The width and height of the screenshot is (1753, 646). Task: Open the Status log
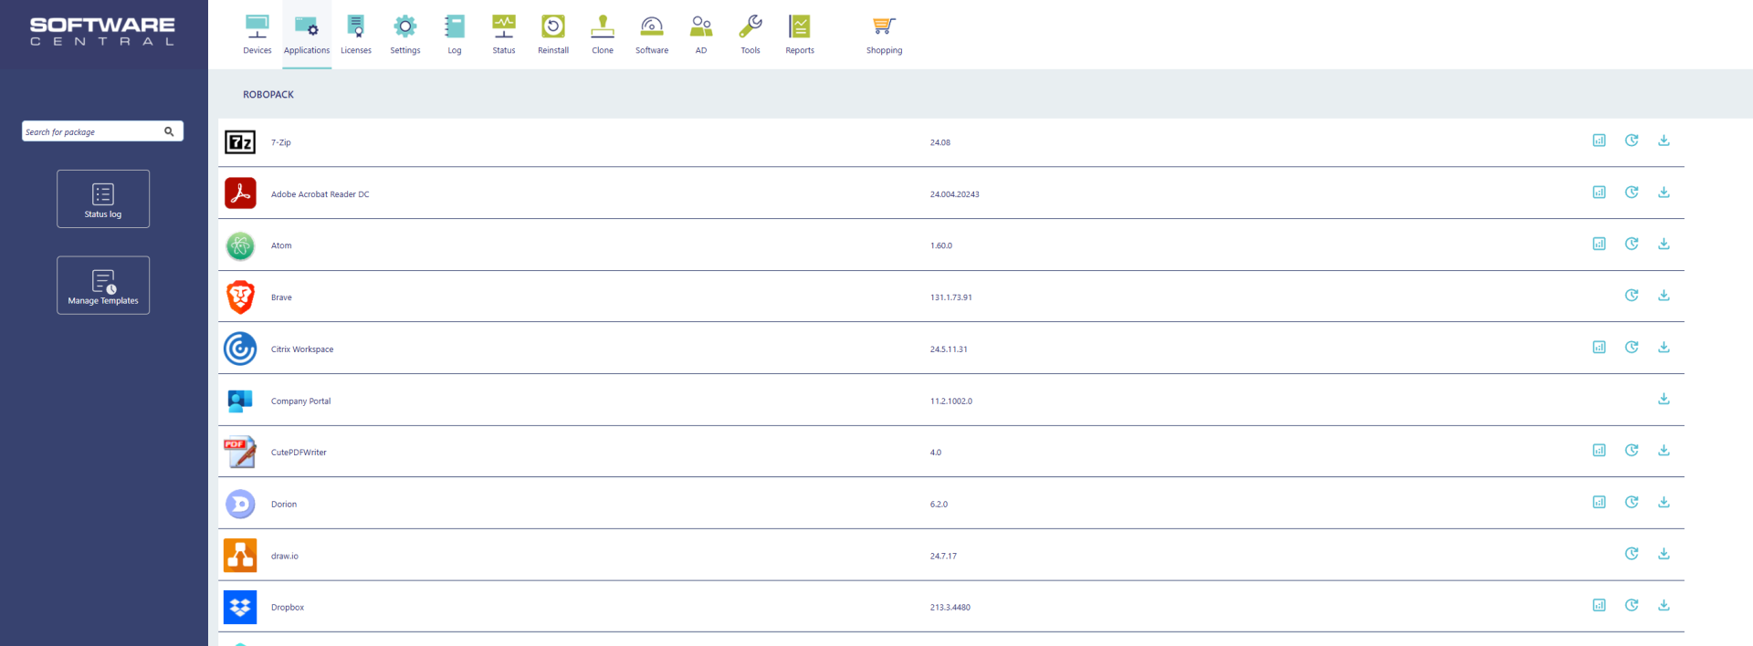pyautogui.click(x=103, y=199)
